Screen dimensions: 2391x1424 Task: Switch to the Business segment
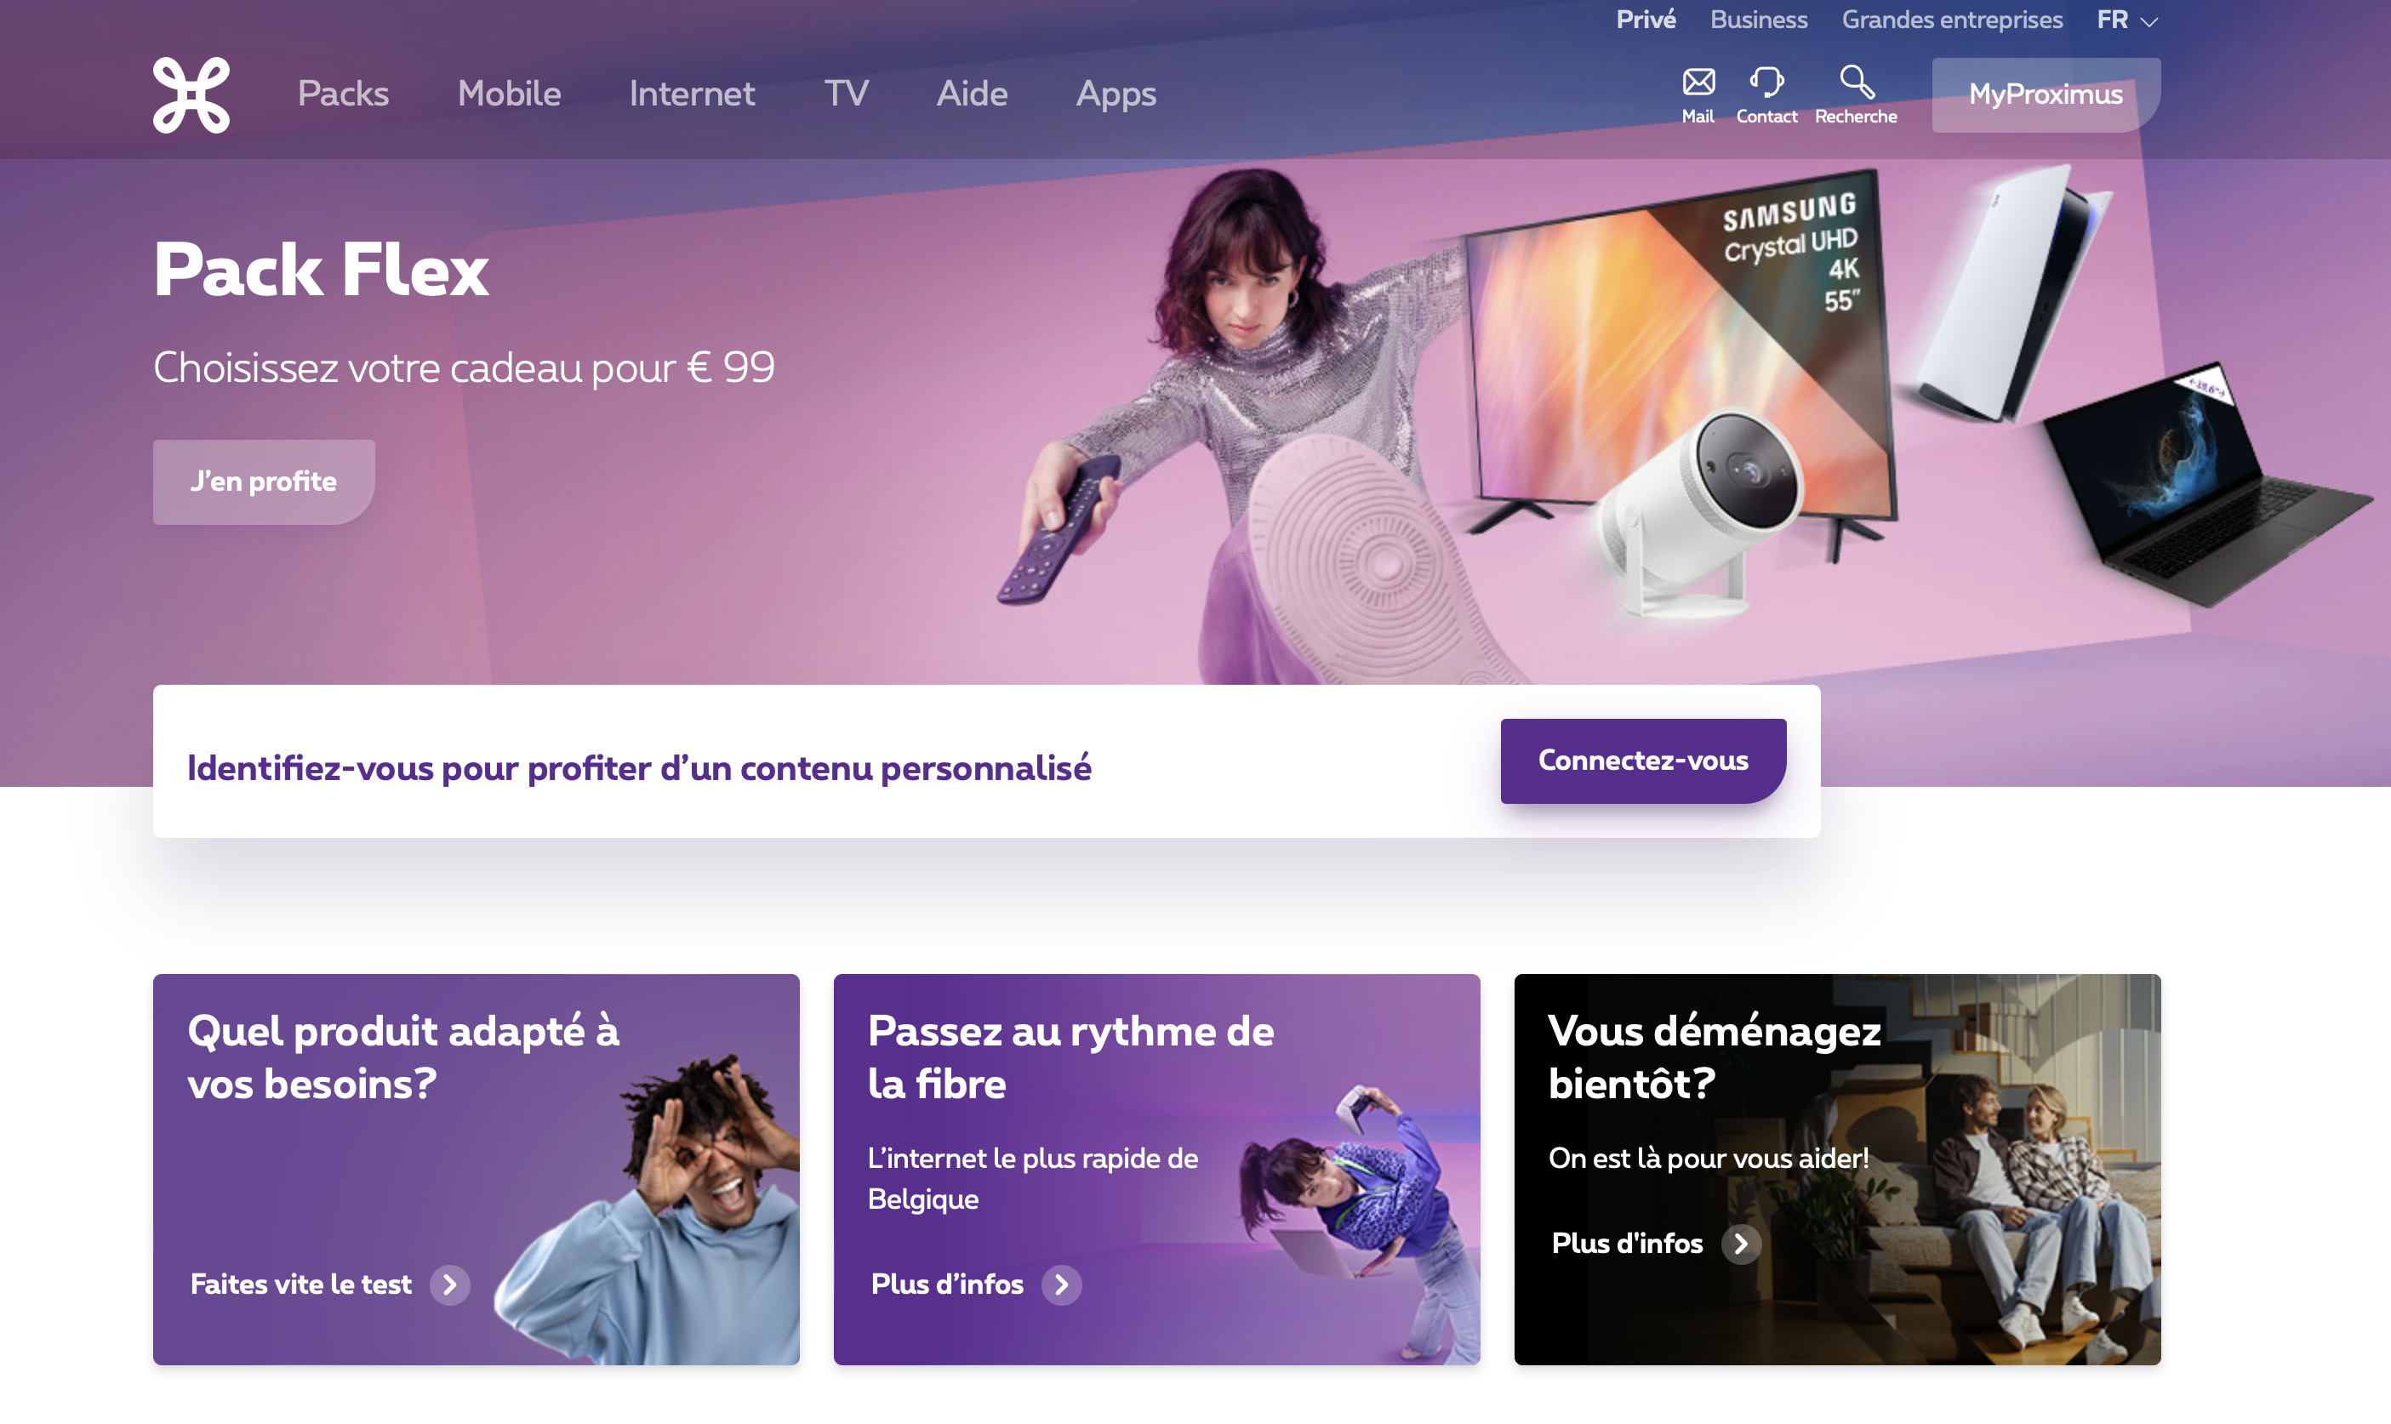1759,20
